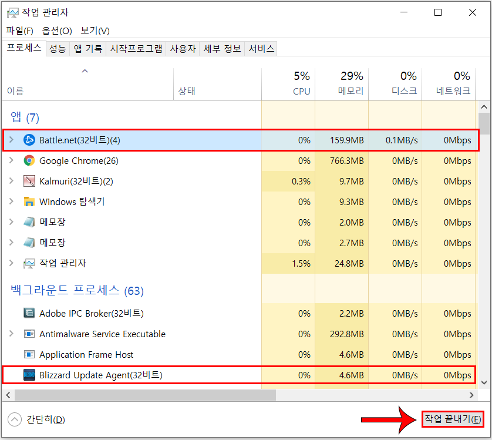Click the Blizzard Update Agent icon
492x440 pixels.
click(29, 375)
